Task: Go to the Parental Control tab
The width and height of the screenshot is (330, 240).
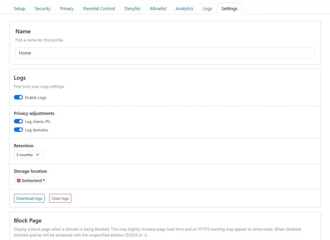Action: point(99,9)
